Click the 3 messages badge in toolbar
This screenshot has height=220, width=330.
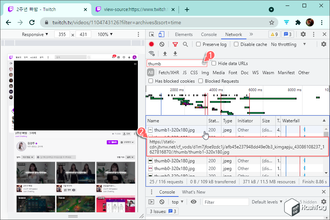point(288,34)
